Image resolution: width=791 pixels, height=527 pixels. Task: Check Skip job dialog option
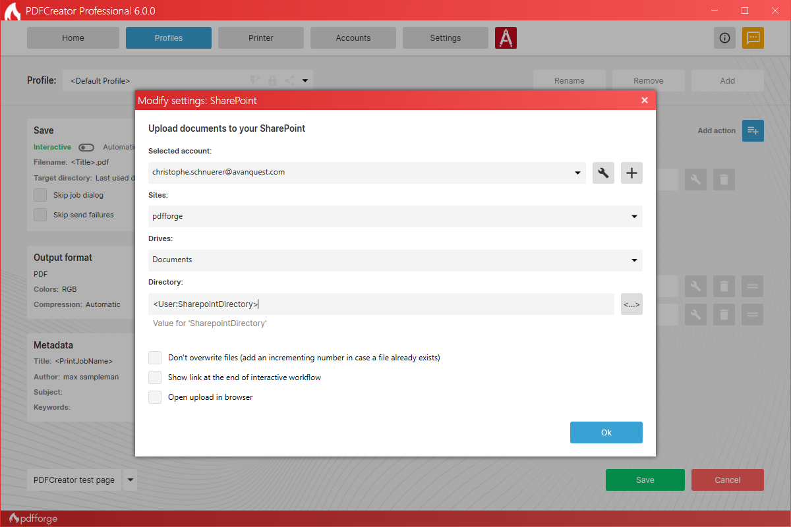click(40, 195)
